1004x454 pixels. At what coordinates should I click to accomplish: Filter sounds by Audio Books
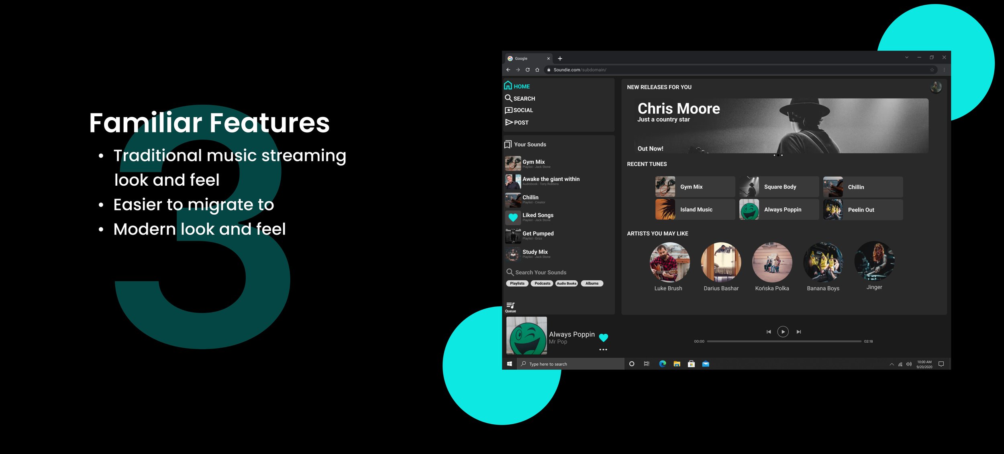point(566,284)
